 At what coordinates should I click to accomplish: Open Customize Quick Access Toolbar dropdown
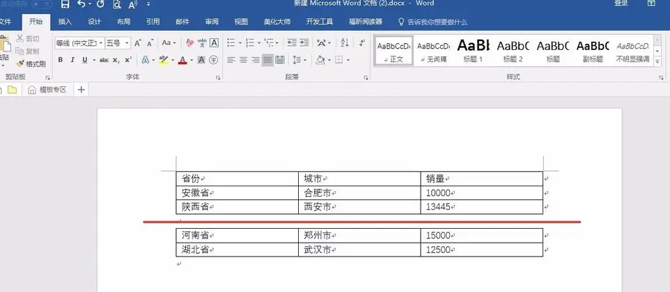148,4
